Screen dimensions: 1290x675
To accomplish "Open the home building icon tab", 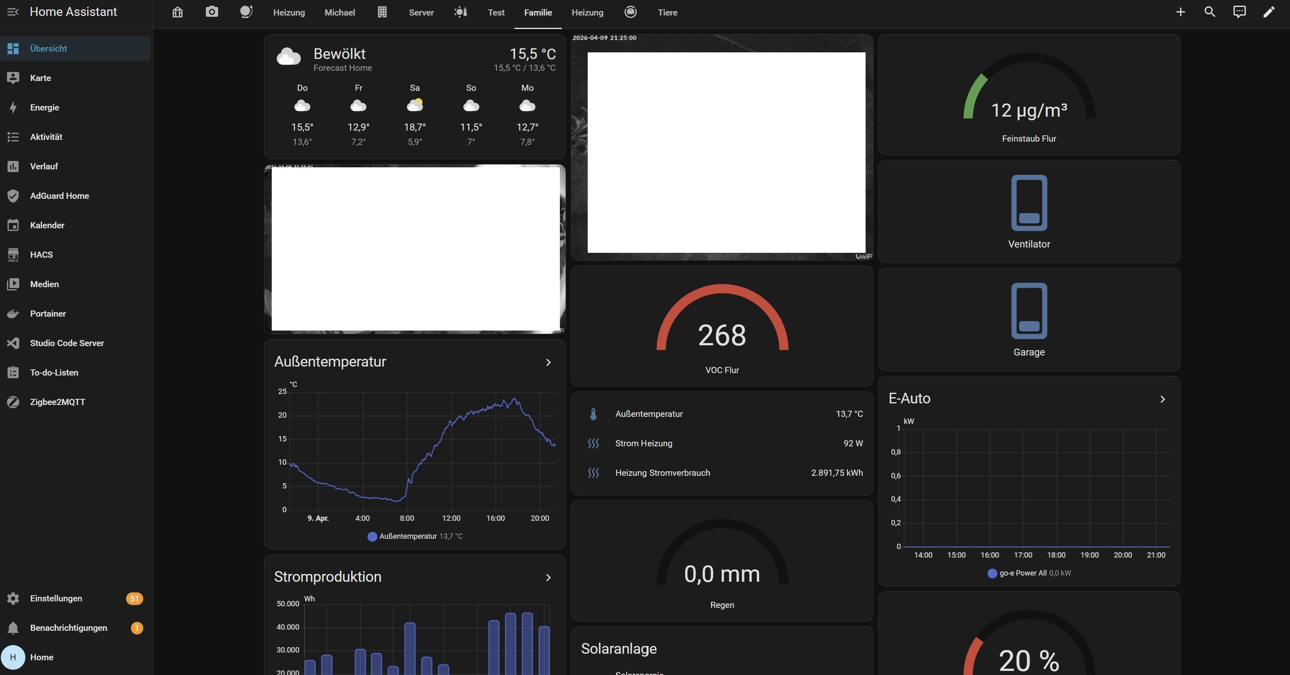I will 177,12.
